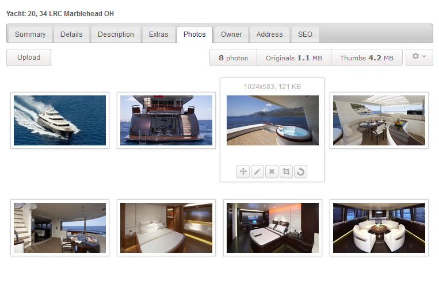Select the dark master cabin photo
The height and width of the screenshot is (304, 439).
(x=273, y=228)
